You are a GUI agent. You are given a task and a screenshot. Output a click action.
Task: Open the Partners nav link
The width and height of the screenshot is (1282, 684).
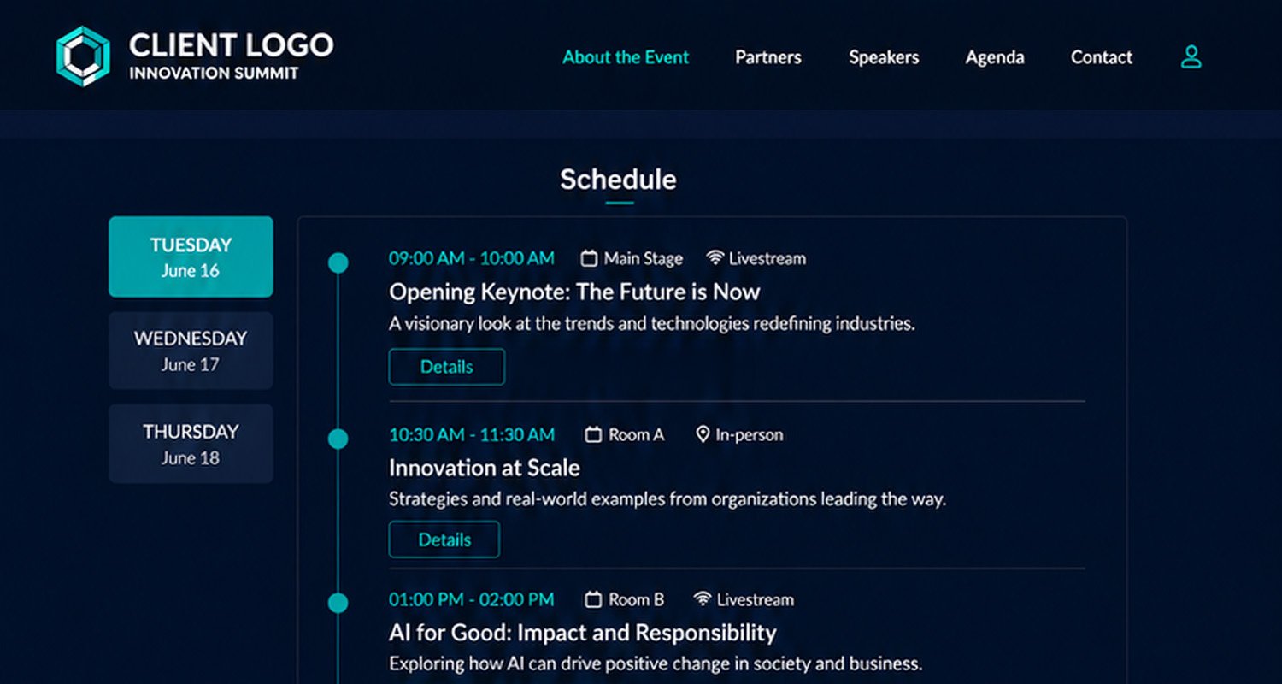tap(768, 57)
